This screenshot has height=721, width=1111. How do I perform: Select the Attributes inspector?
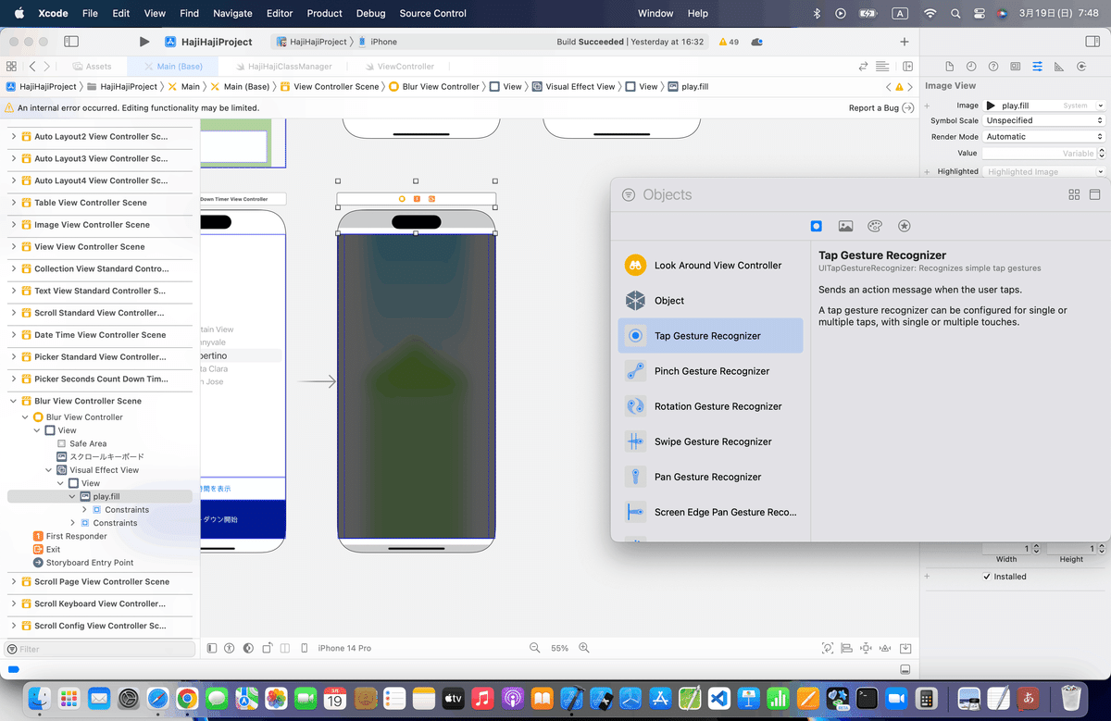pyautogui.click(x=1037, y=67)
